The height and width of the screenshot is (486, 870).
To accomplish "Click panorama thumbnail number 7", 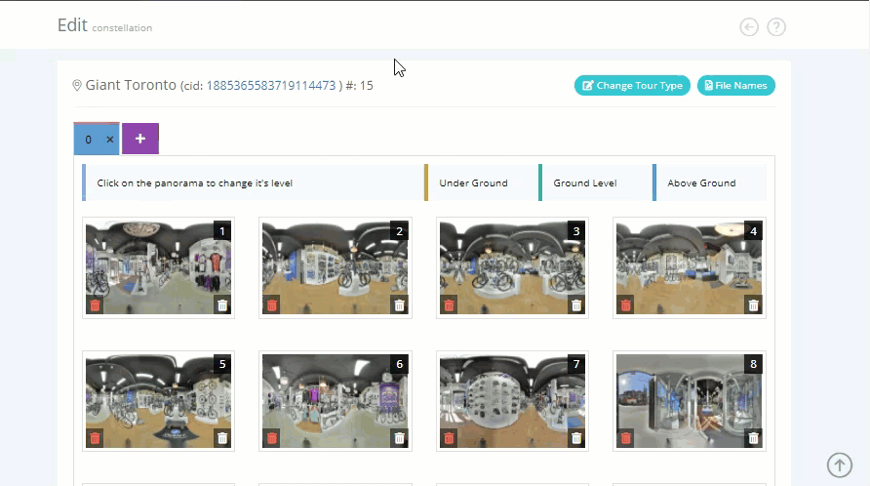I will tap(512, 401).
